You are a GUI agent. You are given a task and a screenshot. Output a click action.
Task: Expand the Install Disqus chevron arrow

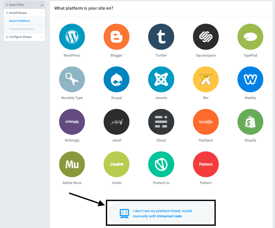click(42, 13)
